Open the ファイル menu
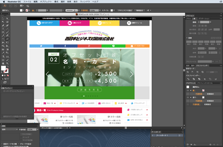Screen dimensions: 223x147 (27, 2)
